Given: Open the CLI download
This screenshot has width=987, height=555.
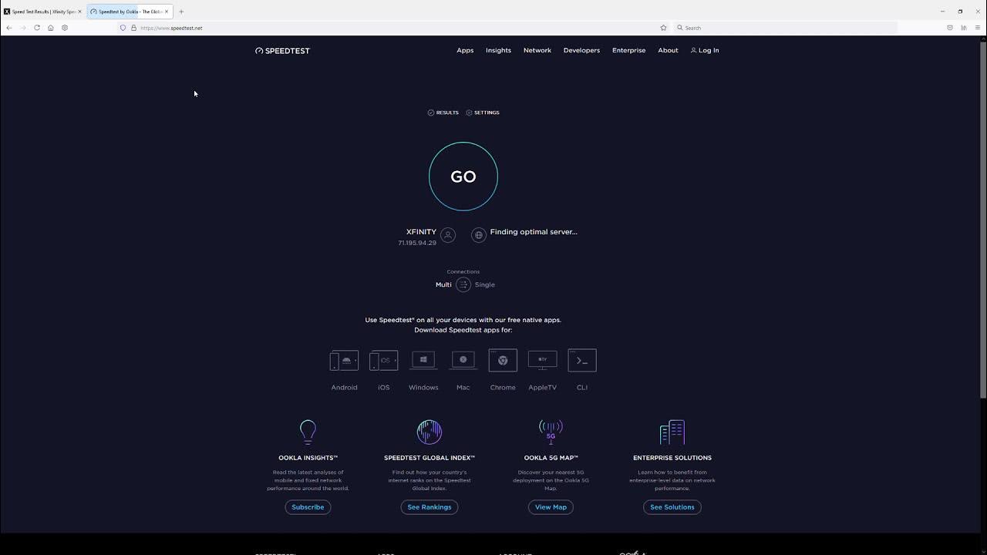Looking at the screenshot, I should 582,371.
